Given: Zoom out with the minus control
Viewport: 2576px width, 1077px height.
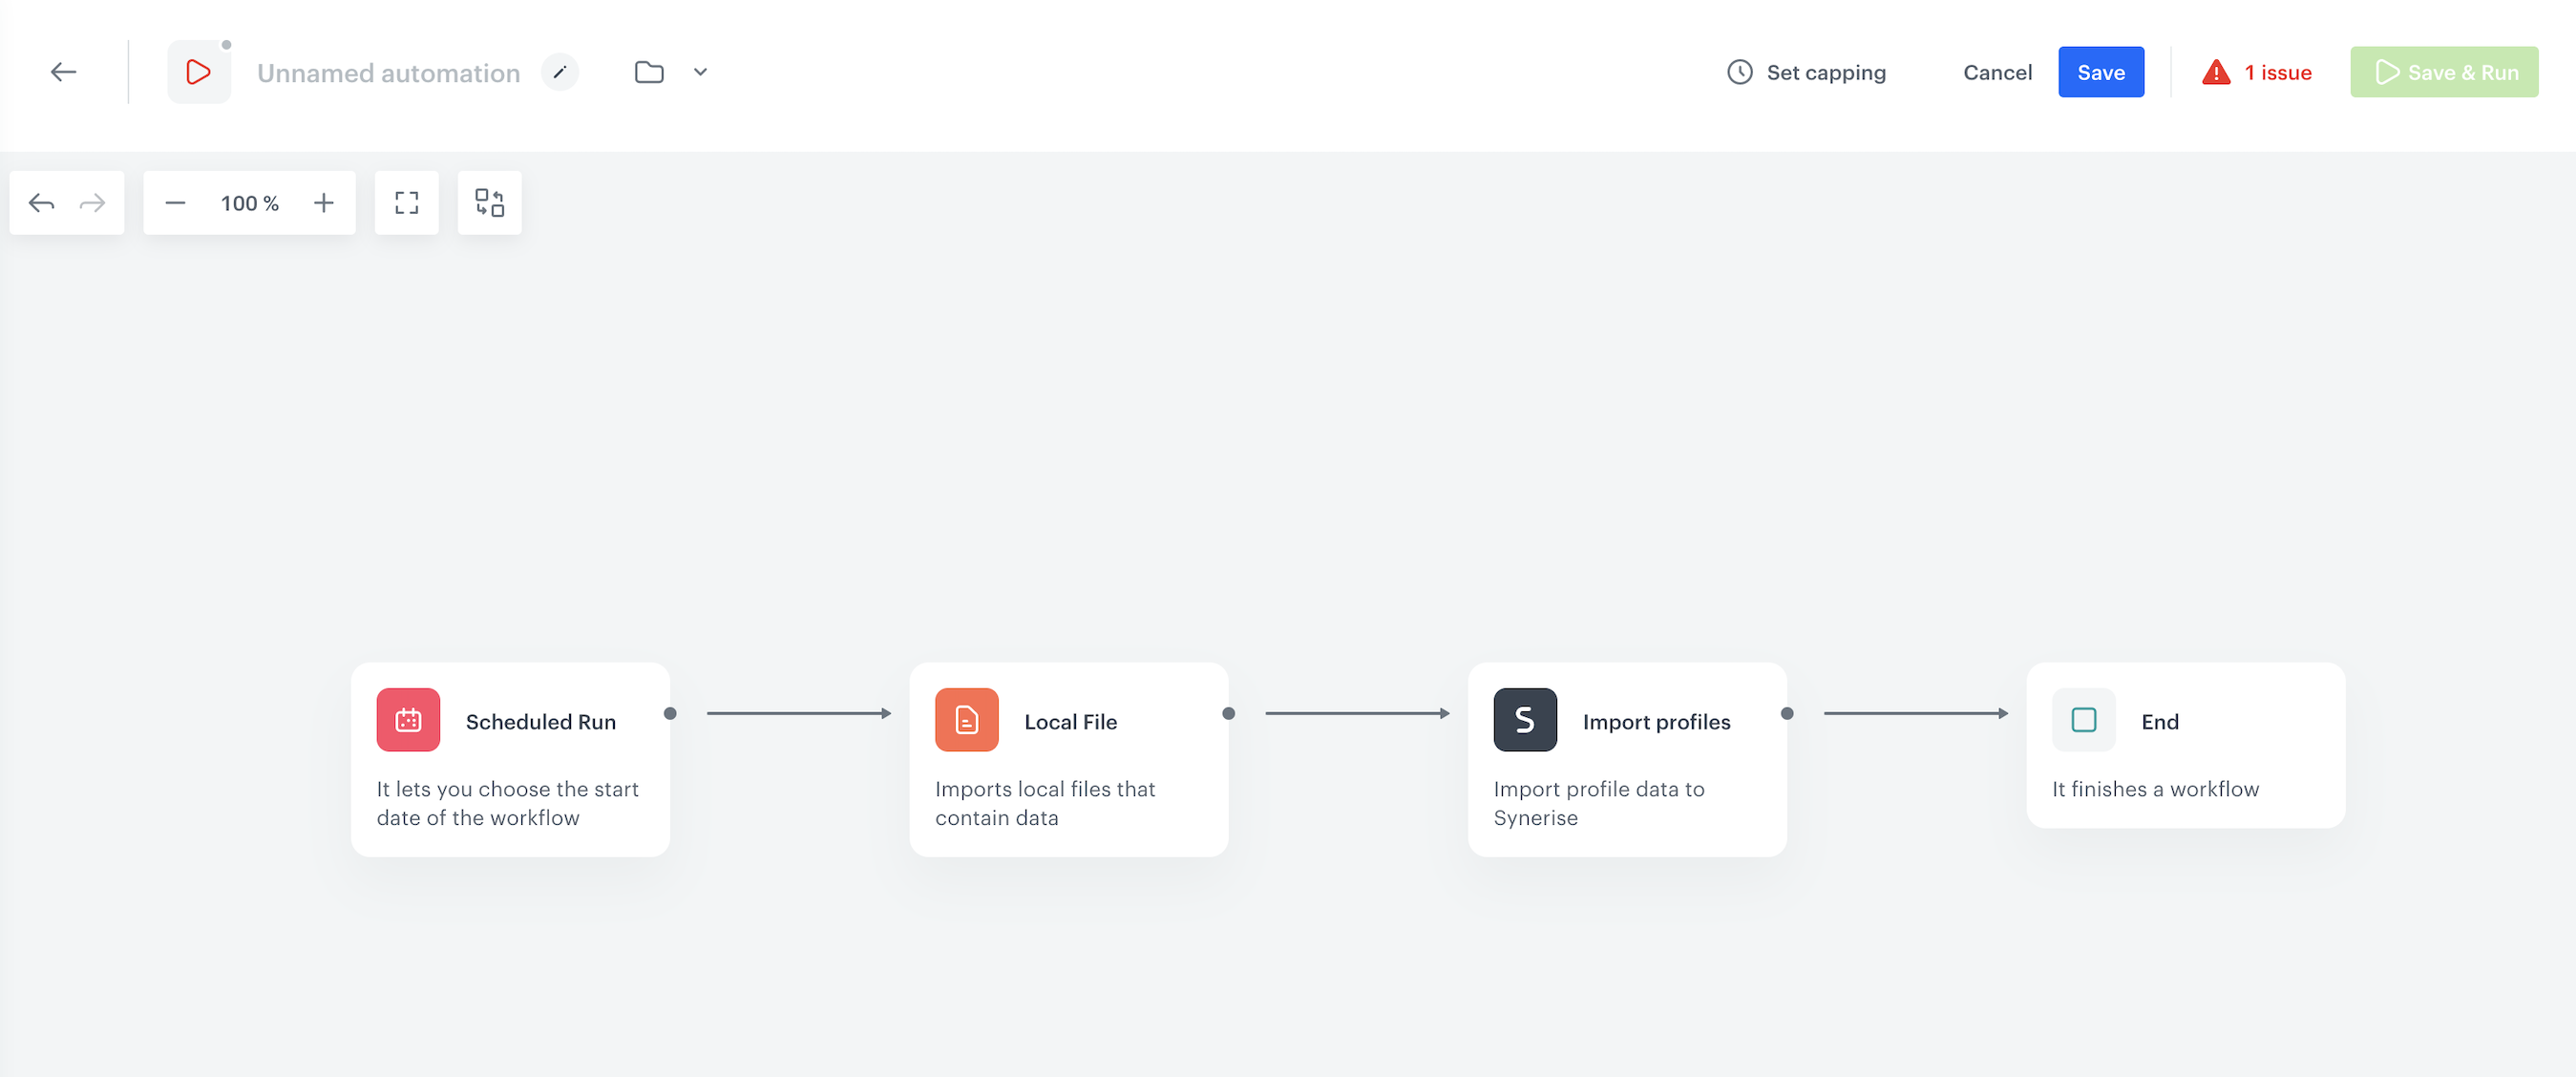Looking at the screenshot, I should click(x=175, y=202).
